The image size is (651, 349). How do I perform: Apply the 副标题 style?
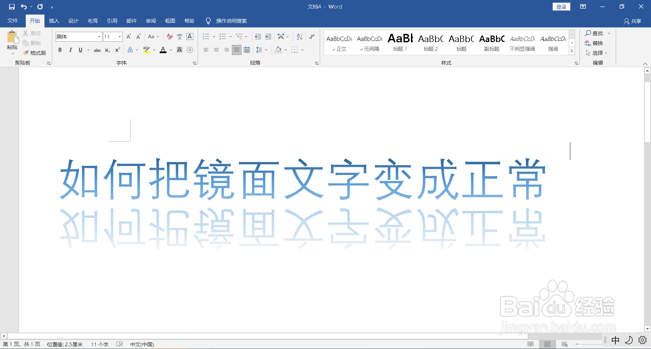point(492,43)
